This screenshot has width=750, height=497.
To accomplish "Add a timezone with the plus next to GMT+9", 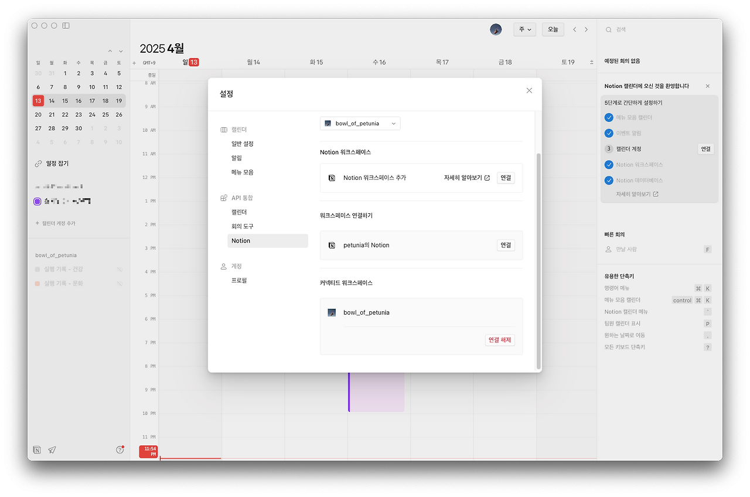I will [x=134, y=63].
